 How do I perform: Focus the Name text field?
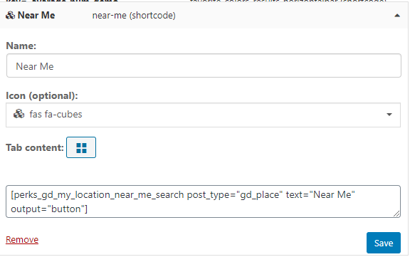pyautogui.click(x=204, y=65)
